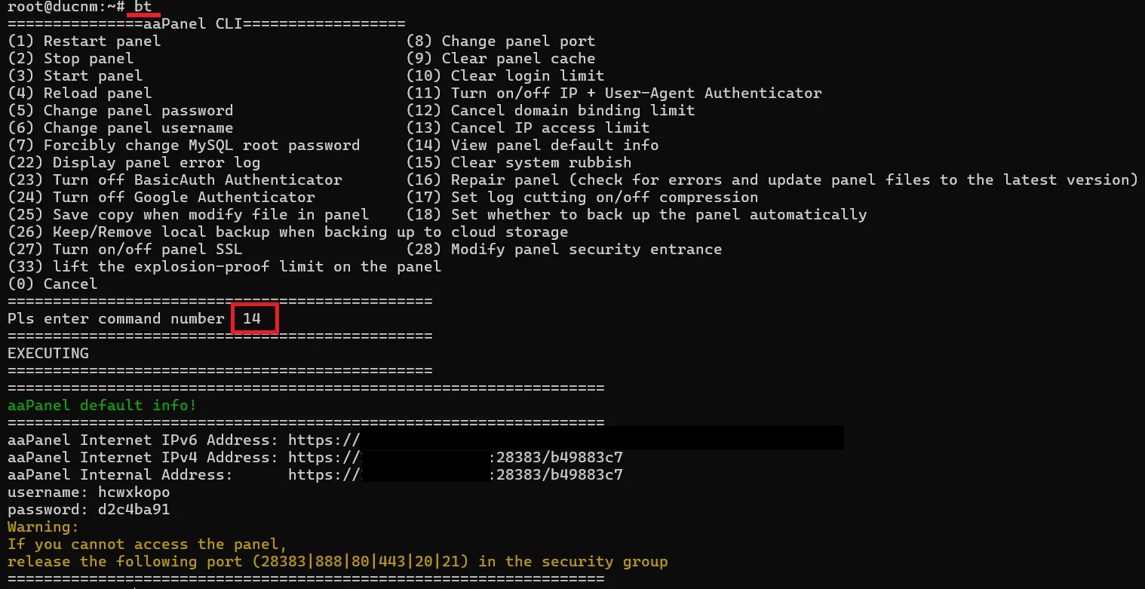
Task: Click the green "aaPanel default info!" heading
Action: [x=102, y=405]
